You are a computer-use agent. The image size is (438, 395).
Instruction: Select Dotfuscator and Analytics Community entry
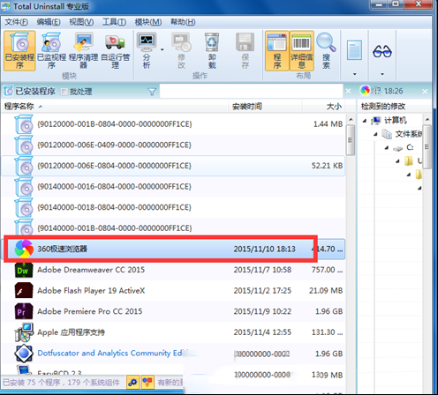(173, 354)
